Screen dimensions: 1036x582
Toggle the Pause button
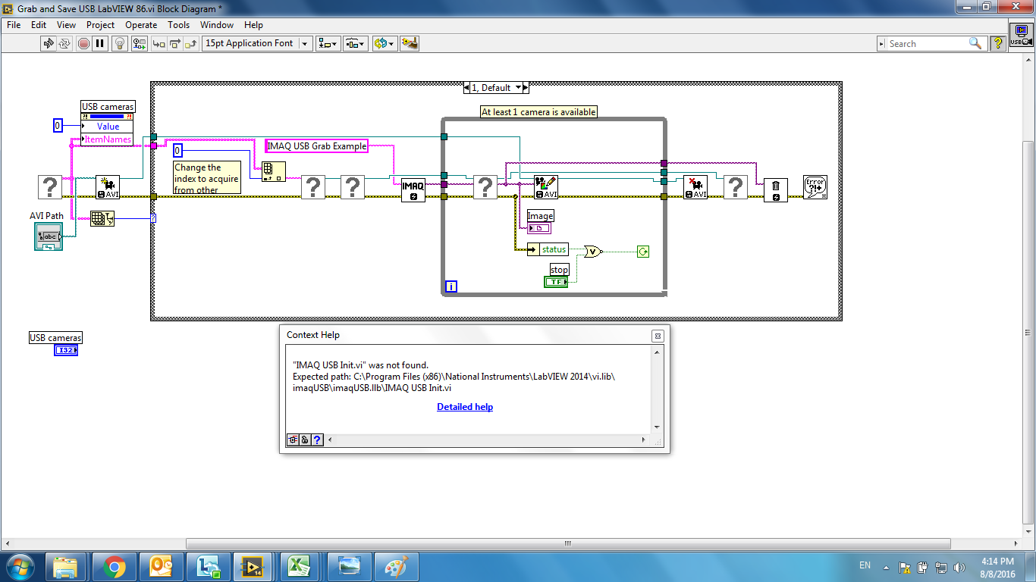[100, 43]
